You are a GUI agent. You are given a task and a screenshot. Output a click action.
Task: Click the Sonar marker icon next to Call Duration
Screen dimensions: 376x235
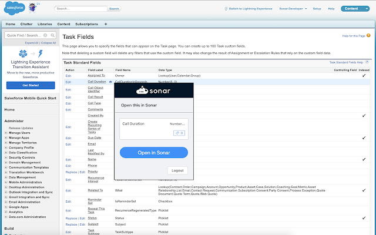tap(110, 82)
